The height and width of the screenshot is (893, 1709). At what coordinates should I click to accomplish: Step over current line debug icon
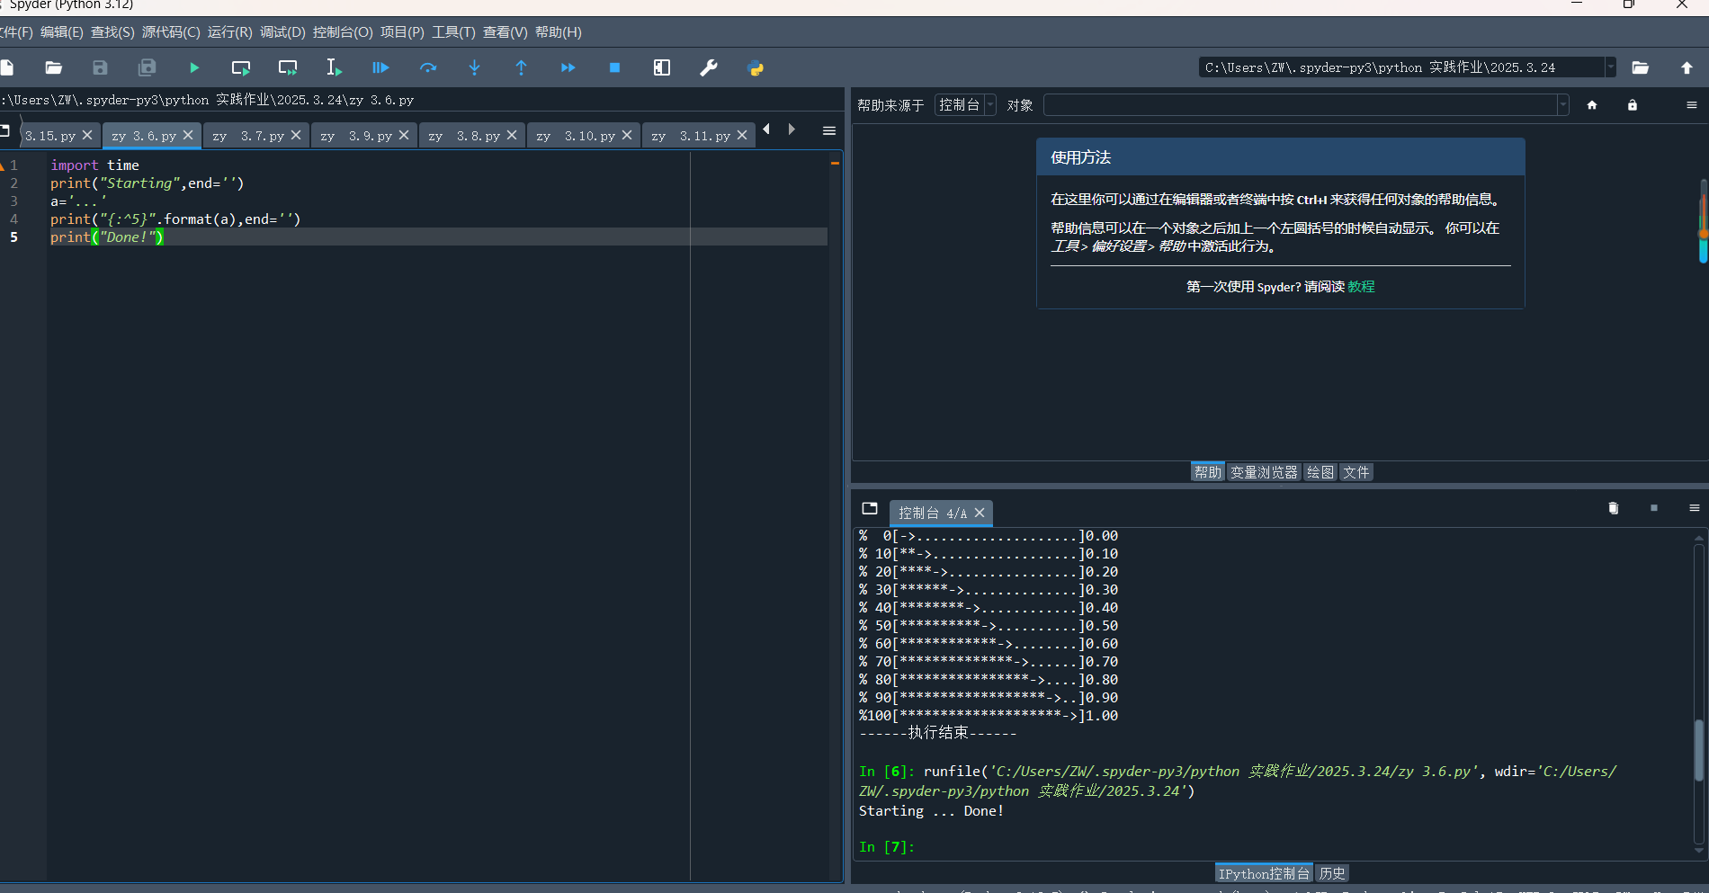(428, 67)
